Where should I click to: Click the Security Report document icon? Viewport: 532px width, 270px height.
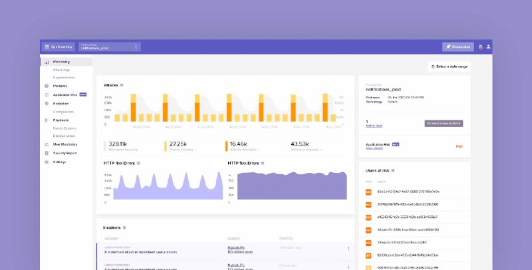click(x=47, y=154)
